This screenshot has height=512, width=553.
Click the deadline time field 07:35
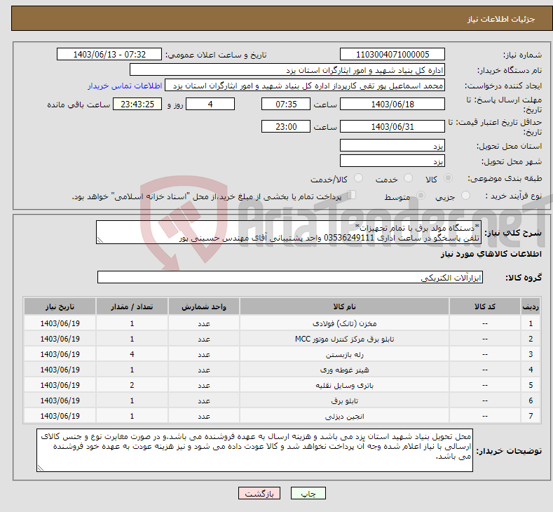coord(286,104)
